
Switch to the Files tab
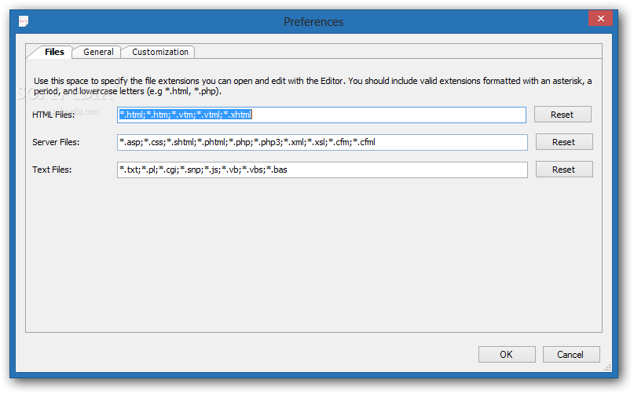tap(53, 52)
